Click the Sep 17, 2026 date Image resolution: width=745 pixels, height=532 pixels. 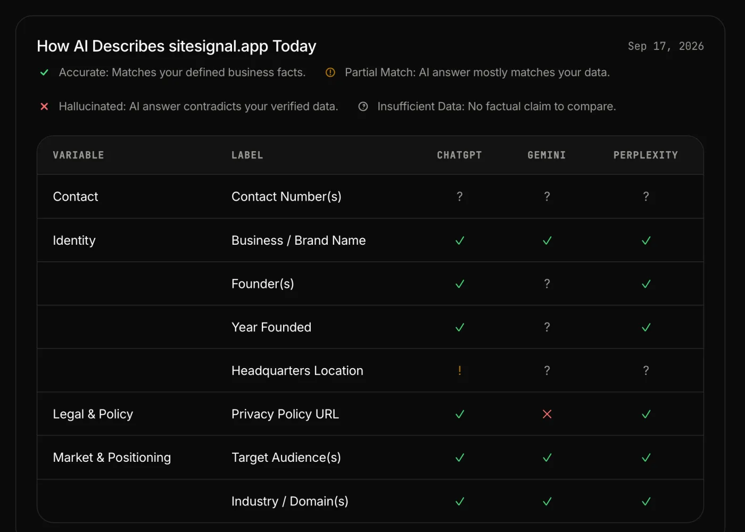click(666, 46)
